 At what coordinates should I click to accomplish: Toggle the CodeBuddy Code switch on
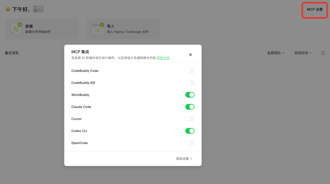click(x=190, y=71)
